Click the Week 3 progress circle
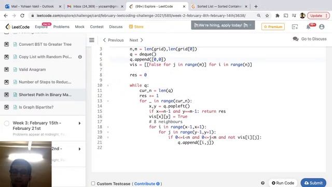 (7, 123)
